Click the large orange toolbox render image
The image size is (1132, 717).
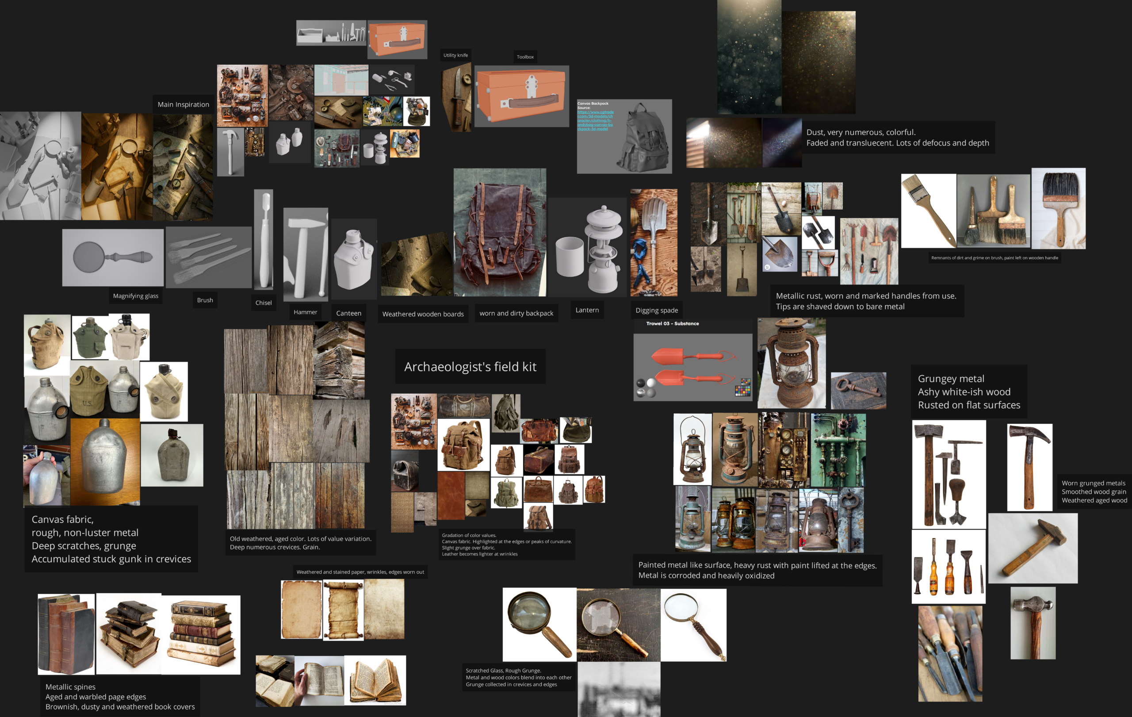point(521,96)
